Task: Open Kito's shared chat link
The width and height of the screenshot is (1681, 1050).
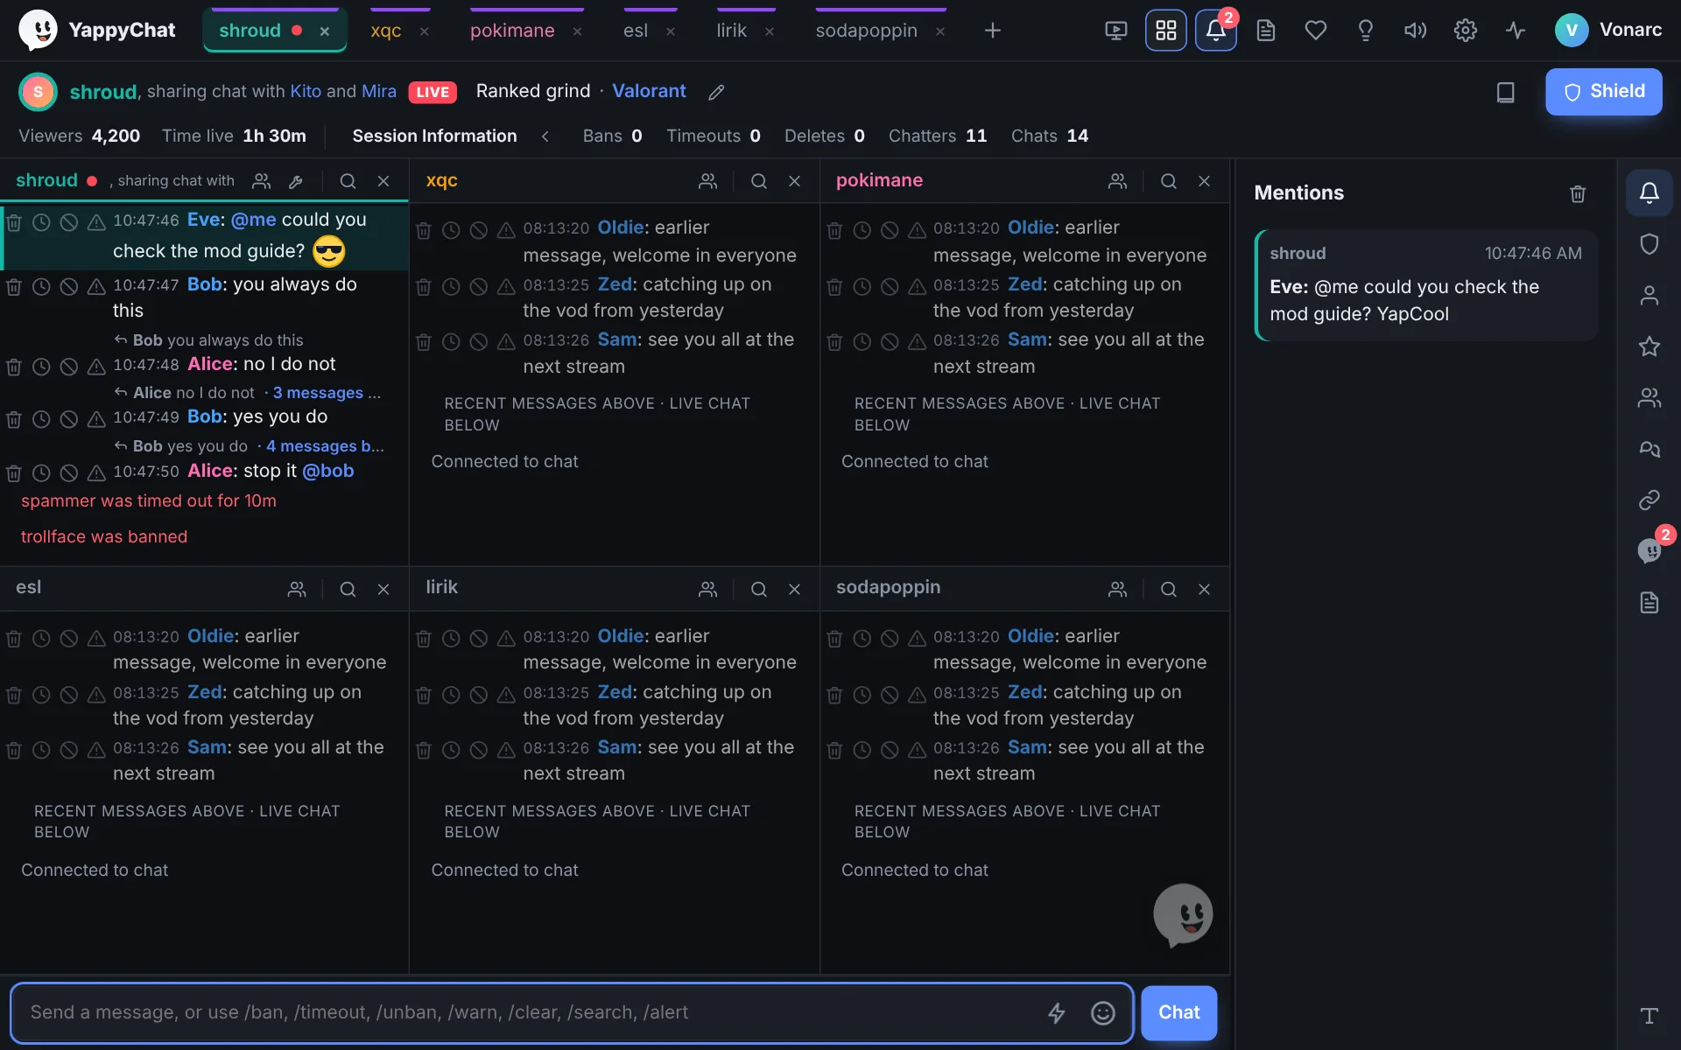Action: tap(306, 91)
